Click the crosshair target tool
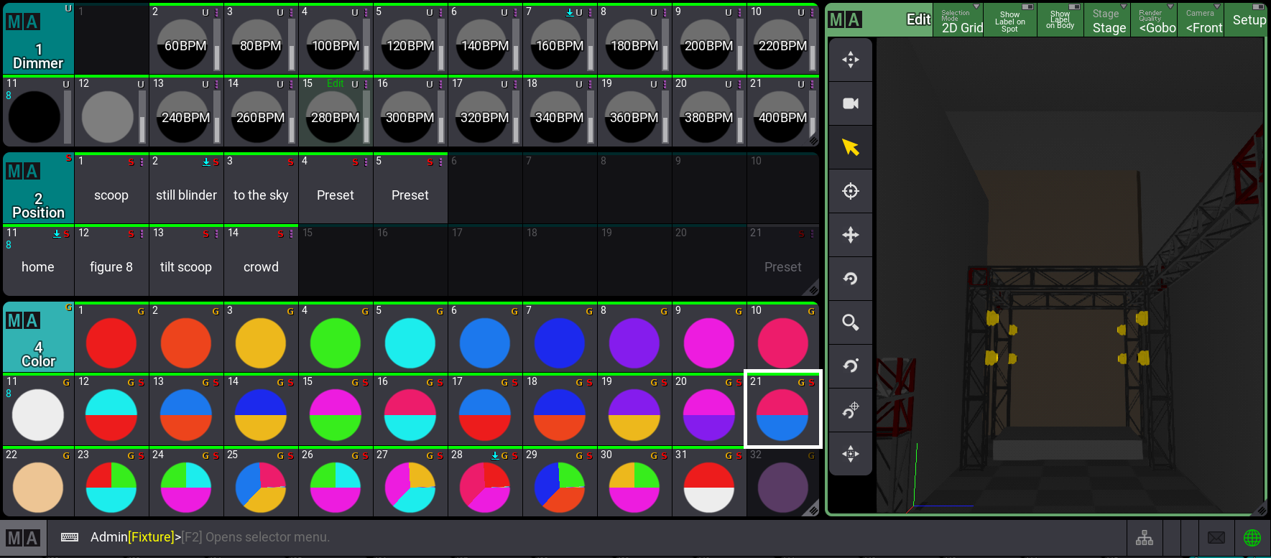 [x=851, y=191]
